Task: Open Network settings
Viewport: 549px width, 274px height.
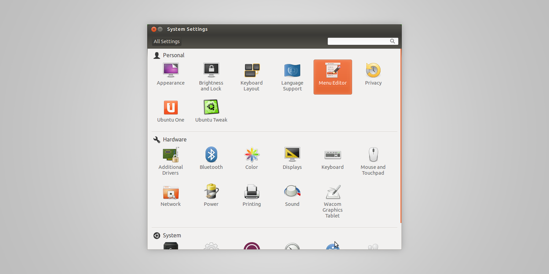Action: coord(171,196)
